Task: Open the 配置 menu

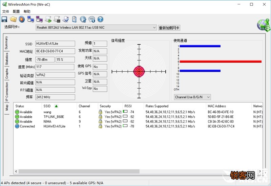Action: pyautogui.click(x=16, y=11)
